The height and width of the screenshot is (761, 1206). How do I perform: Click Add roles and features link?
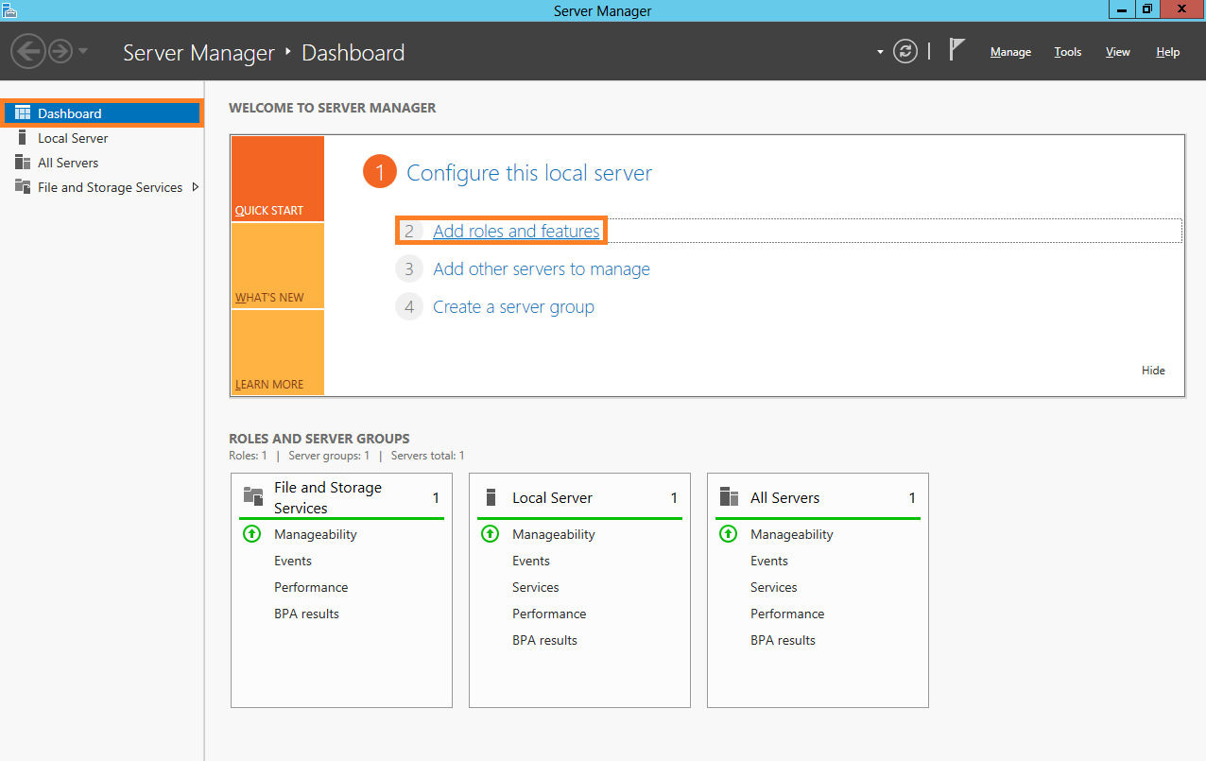tap(516, 231)
